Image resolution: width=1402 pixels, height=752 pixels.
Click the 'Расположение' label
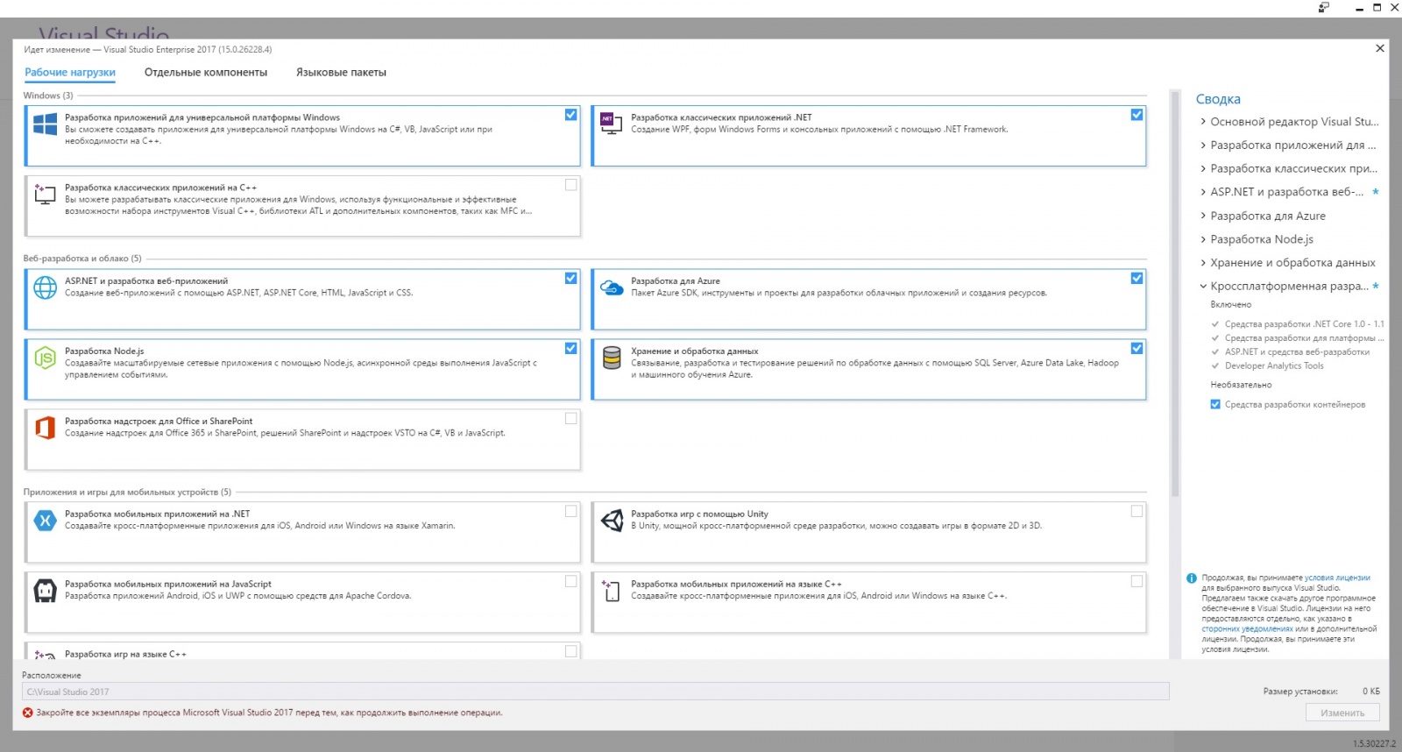click(x=52, y=676)
